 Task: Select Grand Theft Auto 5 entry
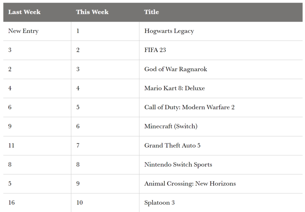(172, 146)
